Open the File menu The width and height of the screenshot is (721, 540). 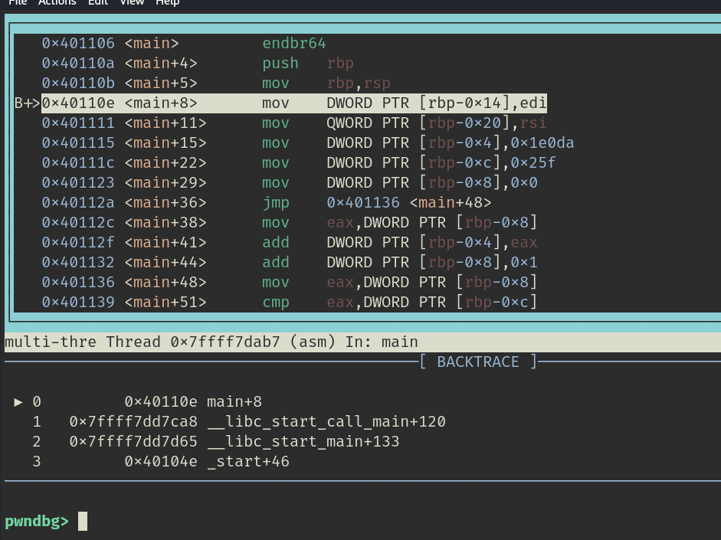coord(18,3)
